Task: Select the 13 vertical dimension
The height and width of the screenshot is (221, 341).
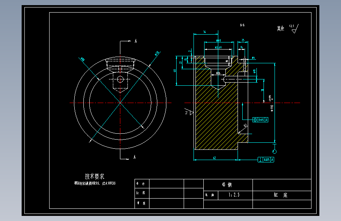Action: tap(186, 59)
